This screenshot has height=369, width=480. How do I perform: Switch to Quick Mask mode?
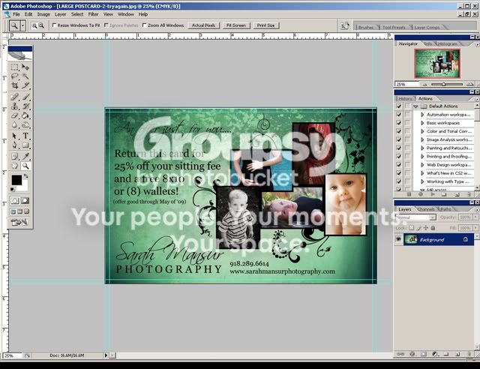point(25,200)
